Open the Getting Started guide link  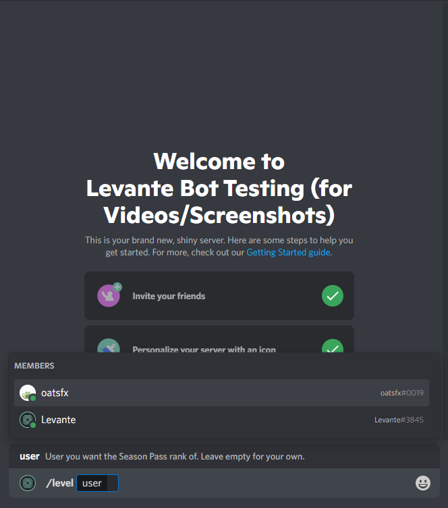click(288, 252)
